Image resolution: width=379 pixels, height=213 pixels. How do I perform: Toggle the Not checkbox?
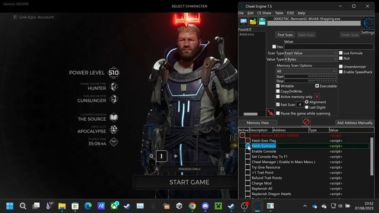341,58
